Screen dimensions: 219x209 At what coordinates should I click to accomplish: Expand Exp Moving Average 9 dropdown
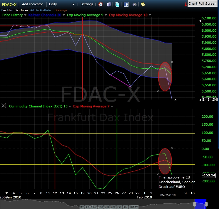[x=106, y=15]
